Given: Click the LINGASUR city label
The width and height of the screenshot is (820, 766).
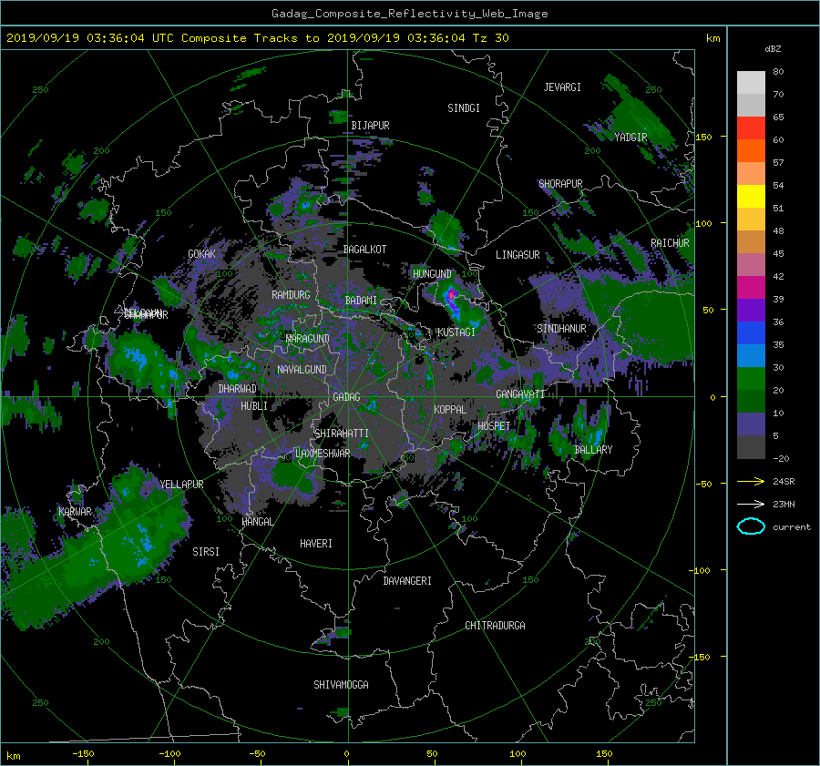Looking at the screenshot, I should (x=518, y=255).
